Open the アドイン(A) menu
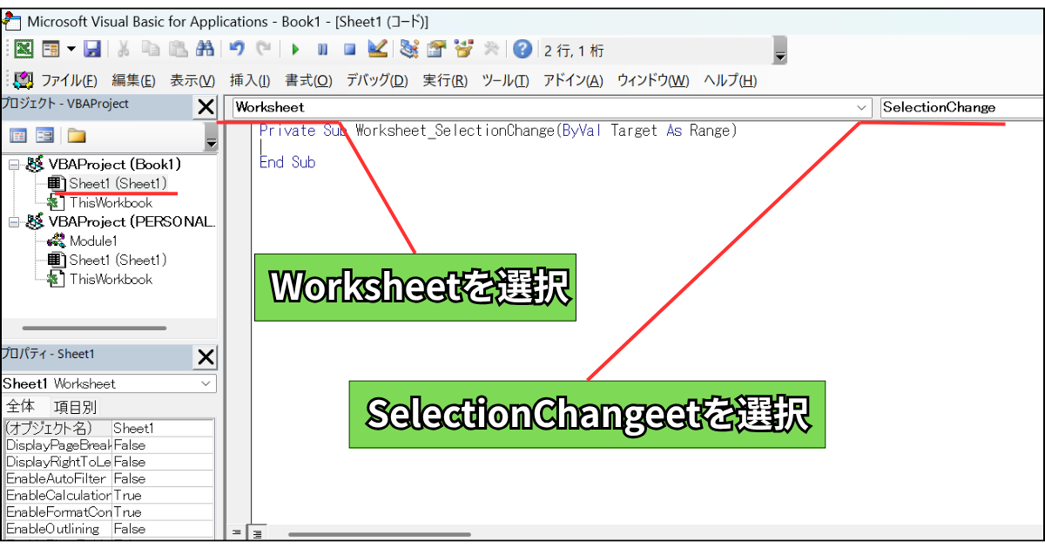 click(x=573, y=80)
